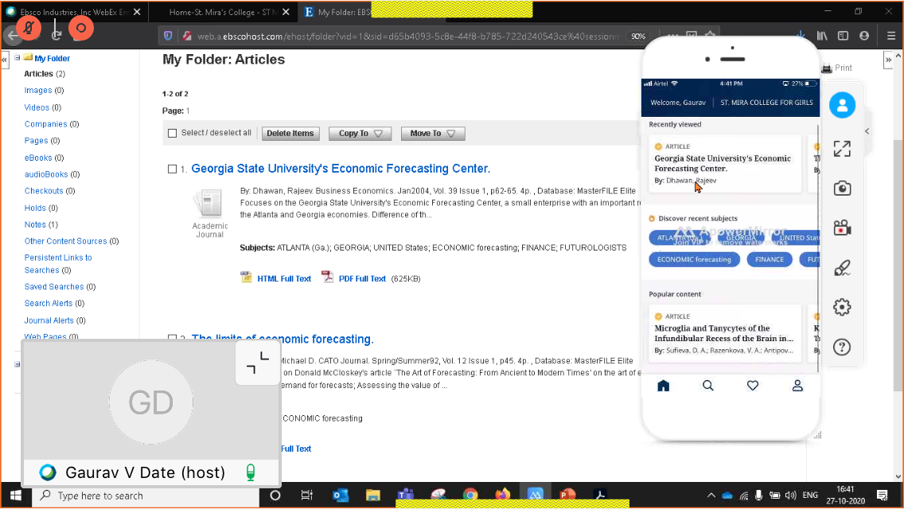The image size is (904, 509).
Task: Click the ApowerMirror screenshot camera icon
Action: pos(842,188)
